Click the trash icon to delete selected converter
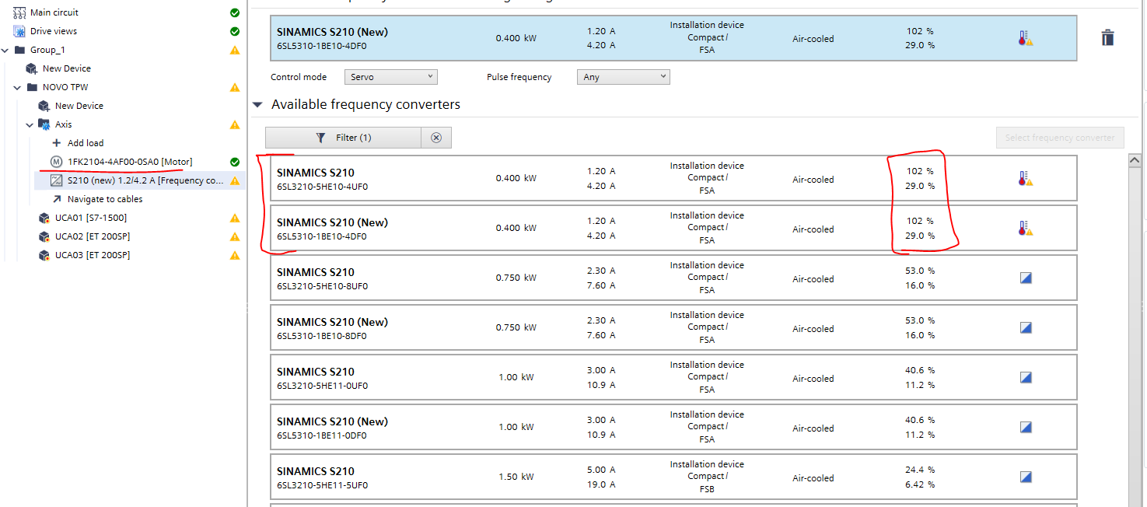This screenshot has height=507, width=1147. 1108,38
